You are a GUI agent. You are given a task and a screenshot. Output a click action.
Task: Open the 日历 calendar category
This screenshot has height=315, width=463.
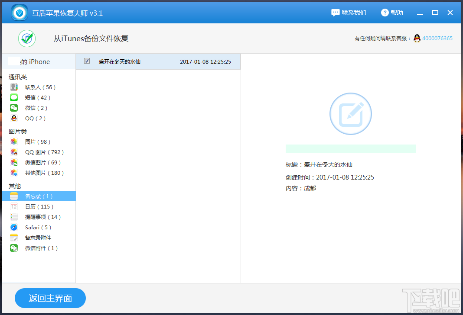click(28, 206)
